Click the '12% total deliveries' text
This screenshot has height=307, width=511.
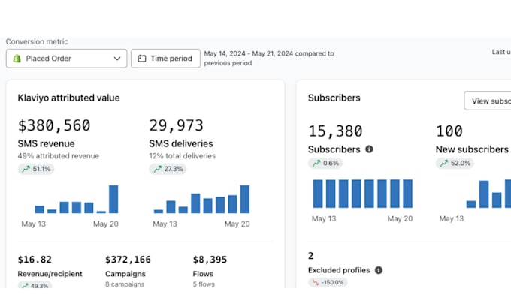[183, 156]
